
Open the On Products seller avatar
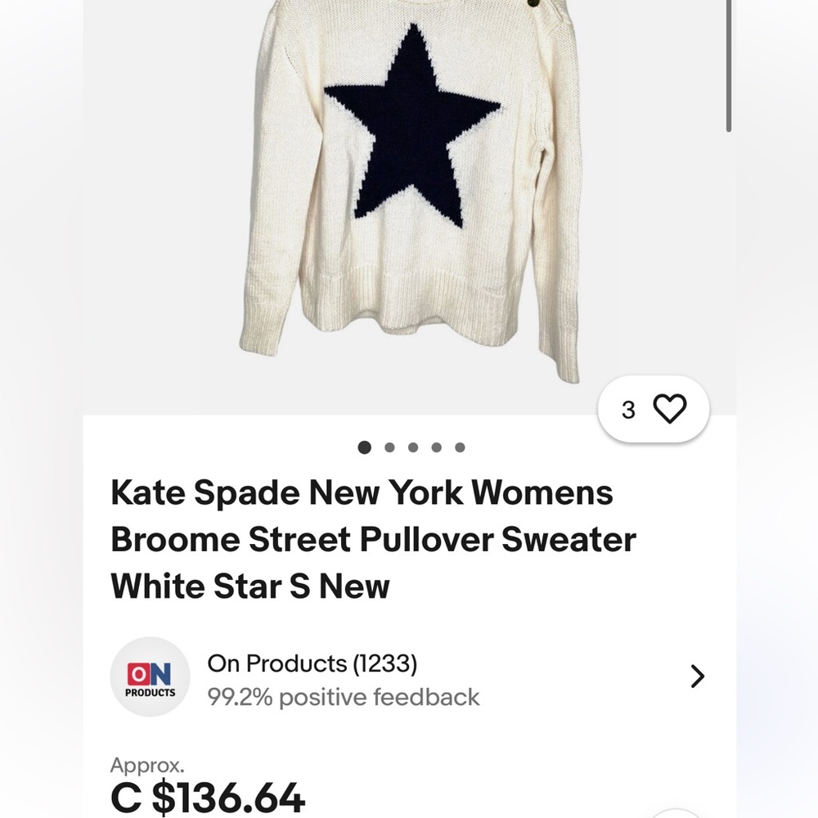point(151,676)
